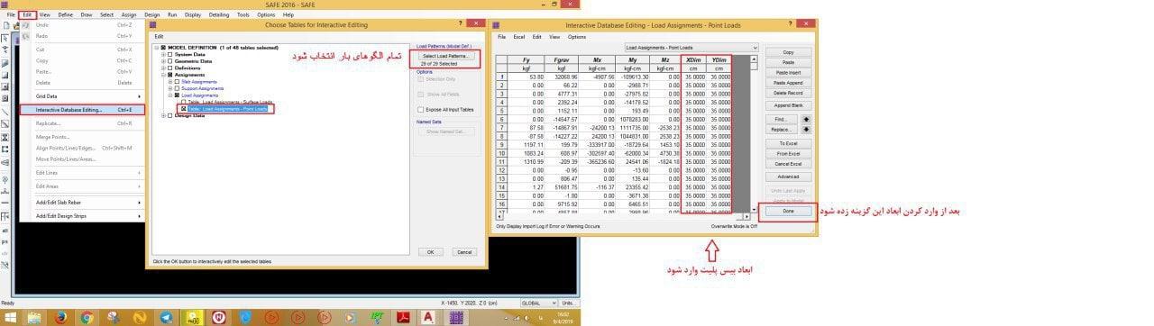Open Firefox from the taskbar
Screen dimensions: 1154x326
pos(60,317)
